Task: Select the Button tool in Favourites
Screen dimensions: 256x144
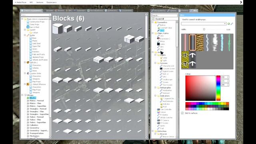Action: point(163,25)
